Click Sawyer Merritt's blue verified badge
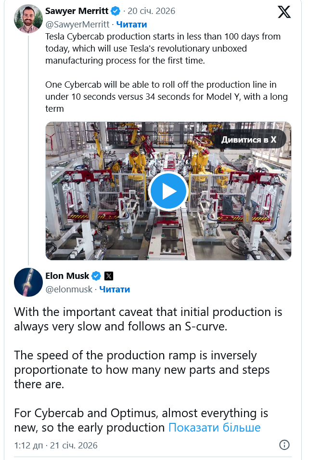Screen dimensions: 309x460 click(116, 11)
